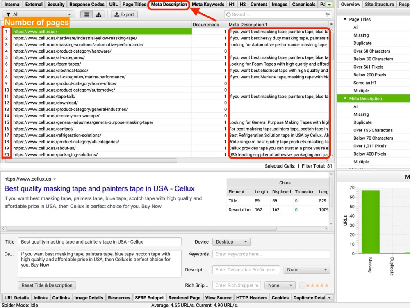Viewport: 410px width, 308px height.
Task: Select Missing under Meta Description
Action: [x=361, y=115]
